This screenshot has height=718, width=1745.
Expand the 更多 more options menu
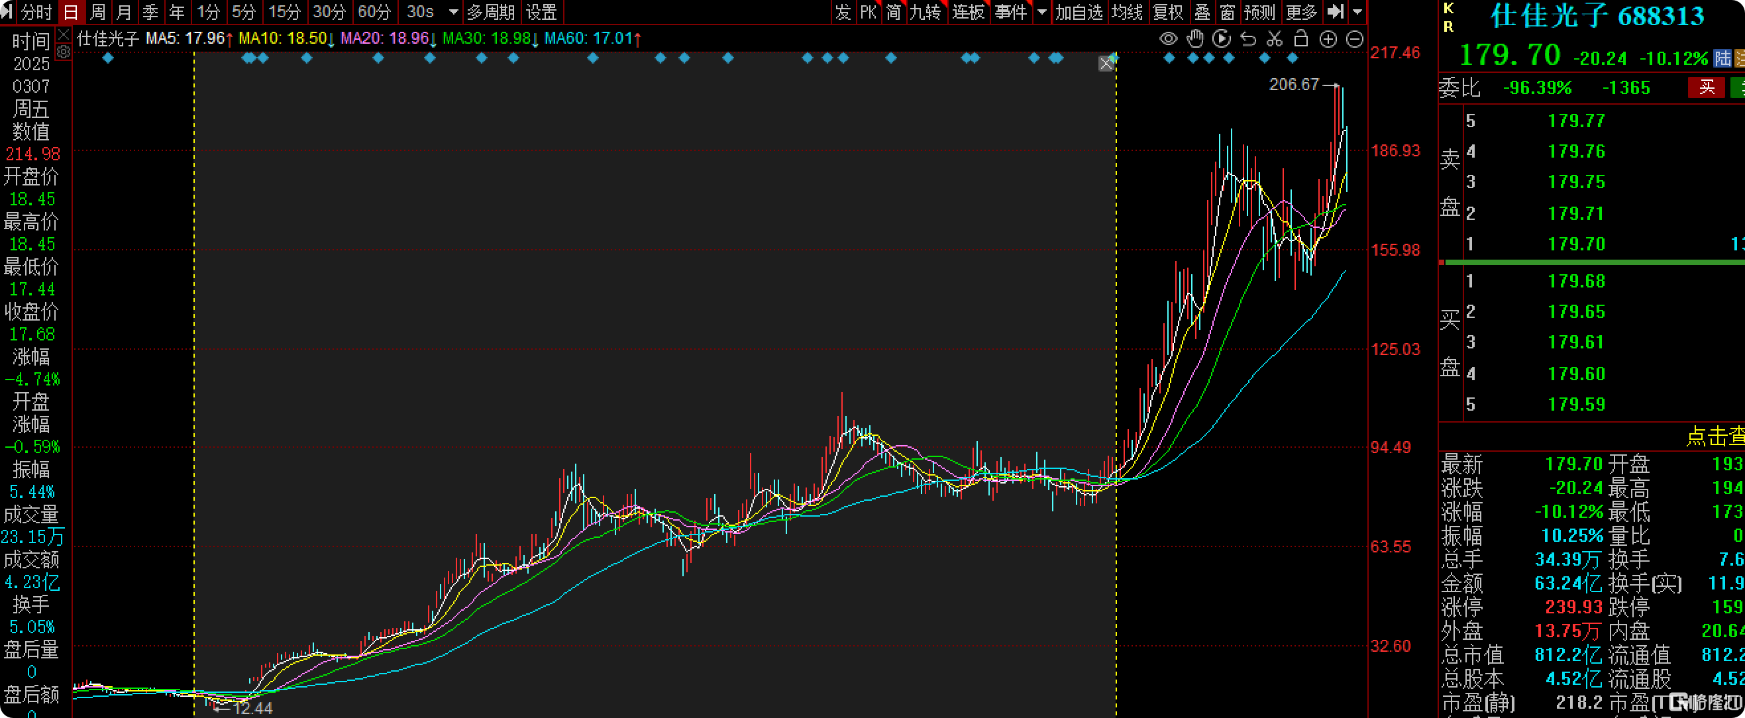click(x=1301, y=12)
